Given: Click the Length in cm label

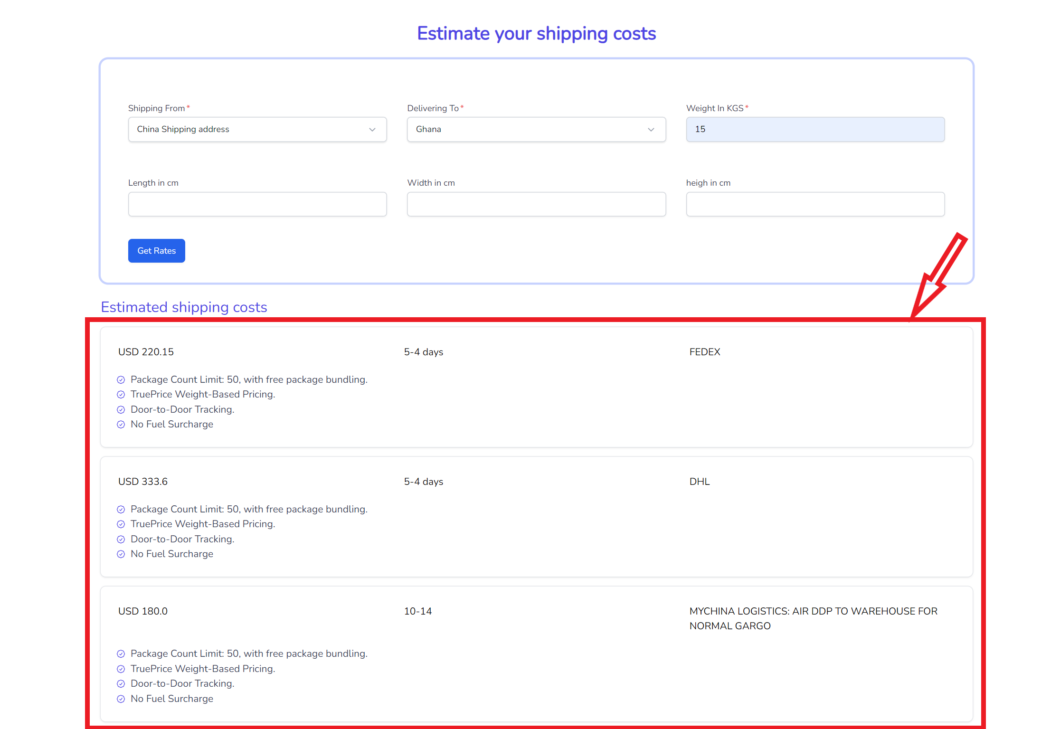Looking at the screenshot, I should 153,183.
